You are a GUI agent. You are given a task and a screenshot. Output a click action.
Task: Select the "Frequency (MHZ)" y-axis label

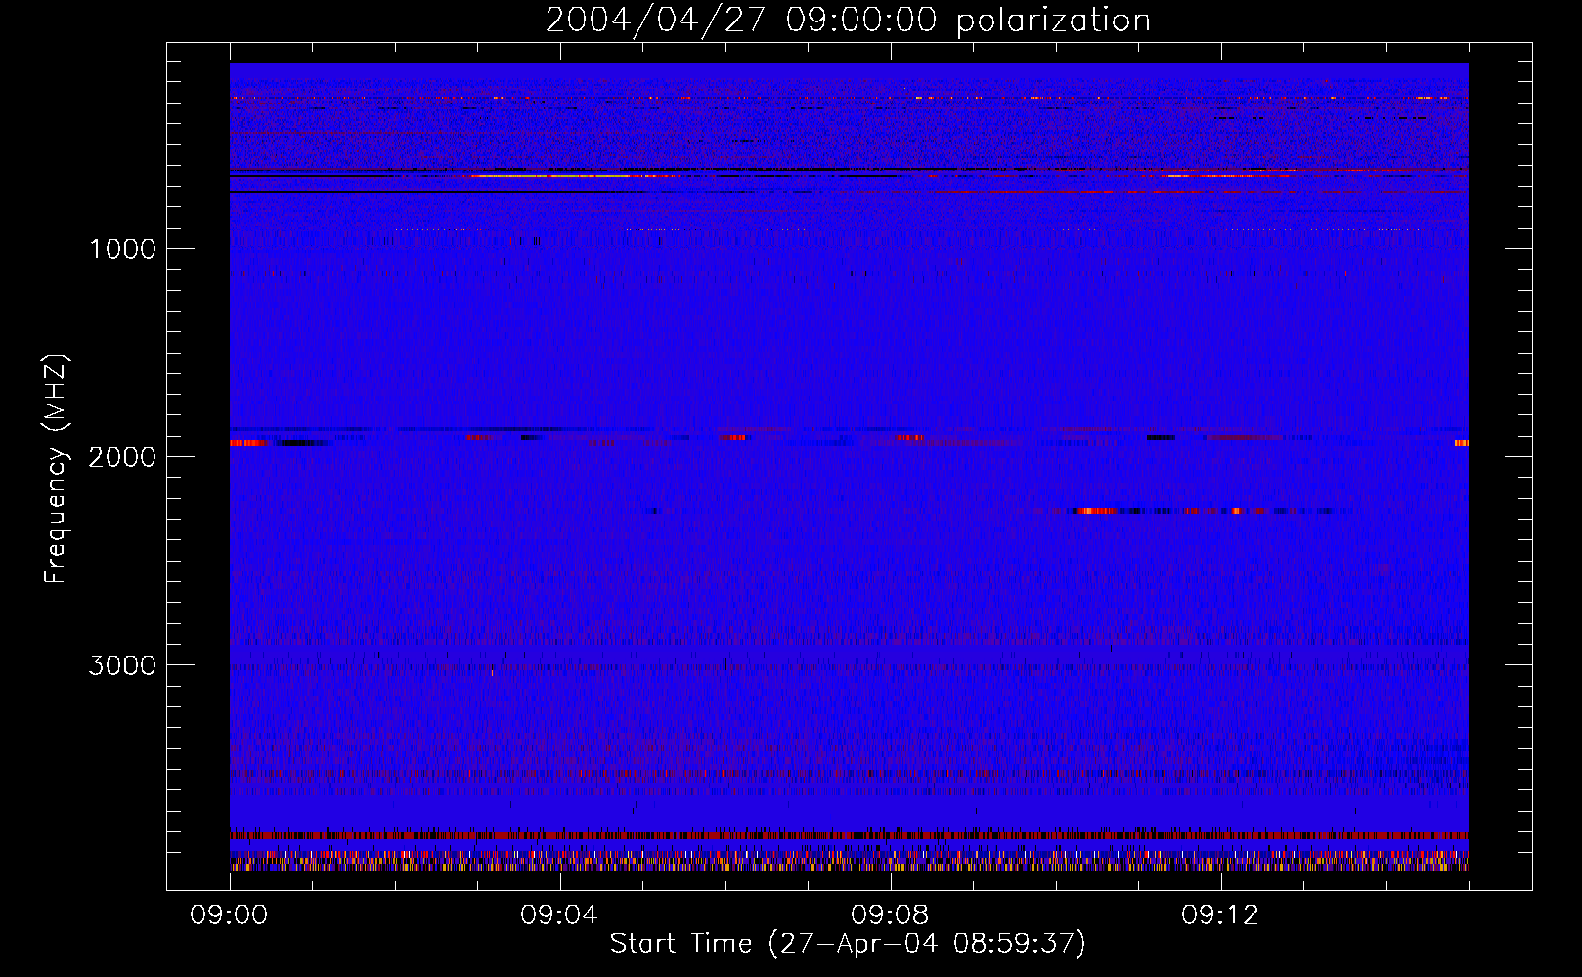coord(56,469)
